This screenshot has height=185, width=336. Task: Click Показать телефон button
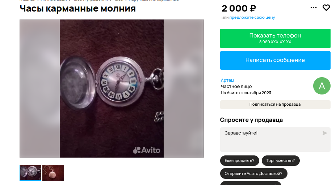[275, 39]
